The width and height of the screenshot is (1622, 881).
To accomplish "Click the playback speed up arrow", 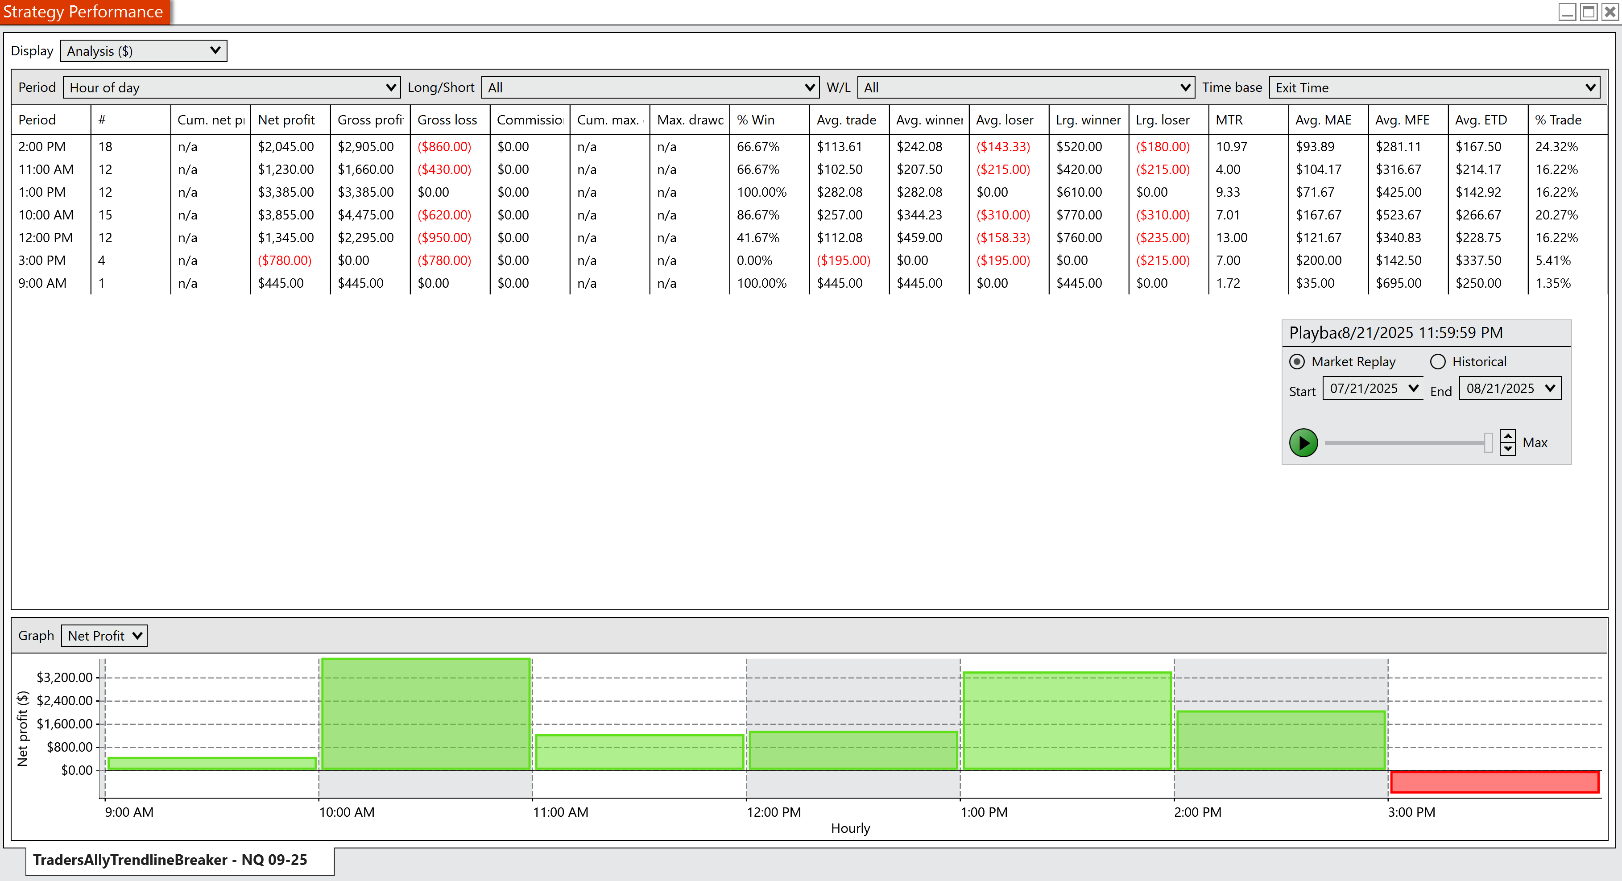I will [x=1507, y=436].
